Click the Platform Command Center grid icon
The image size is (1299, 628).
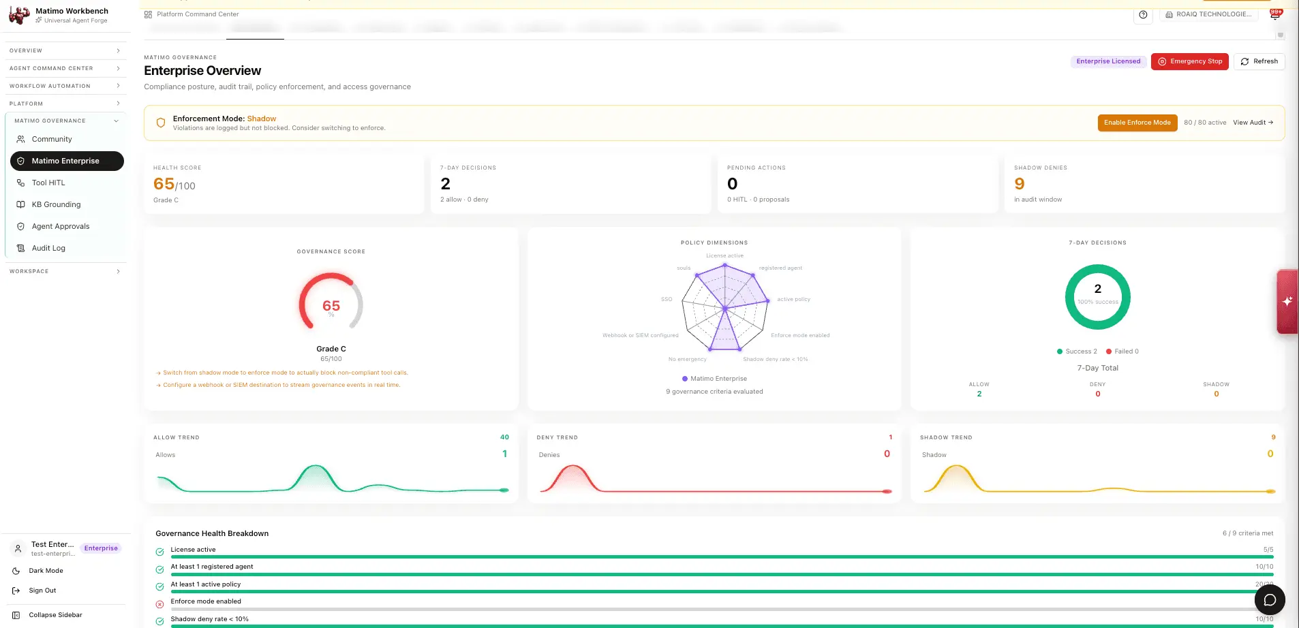(x=148, y=14)
